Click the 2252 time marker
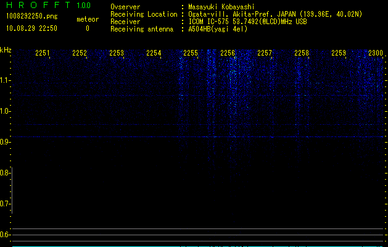Viewport: 388px width, 247px height. click(80, 53)
